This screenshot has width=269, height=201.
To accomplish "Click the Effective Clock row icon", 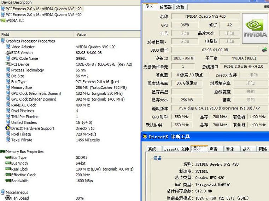I will pos(8,175).
